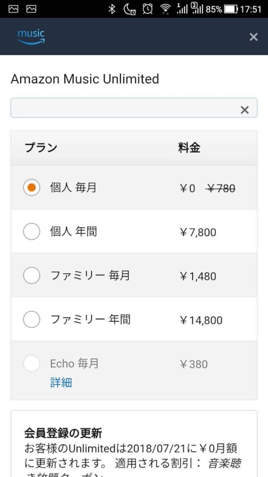Tap the ¥1,480 family monthly price
Viewport: 268px width, 477px height.
[x=198, y=276]
